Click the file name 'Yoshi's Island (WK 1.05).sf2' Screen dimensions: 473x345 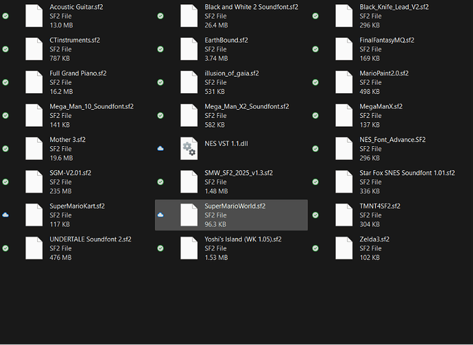click(243, 239)
